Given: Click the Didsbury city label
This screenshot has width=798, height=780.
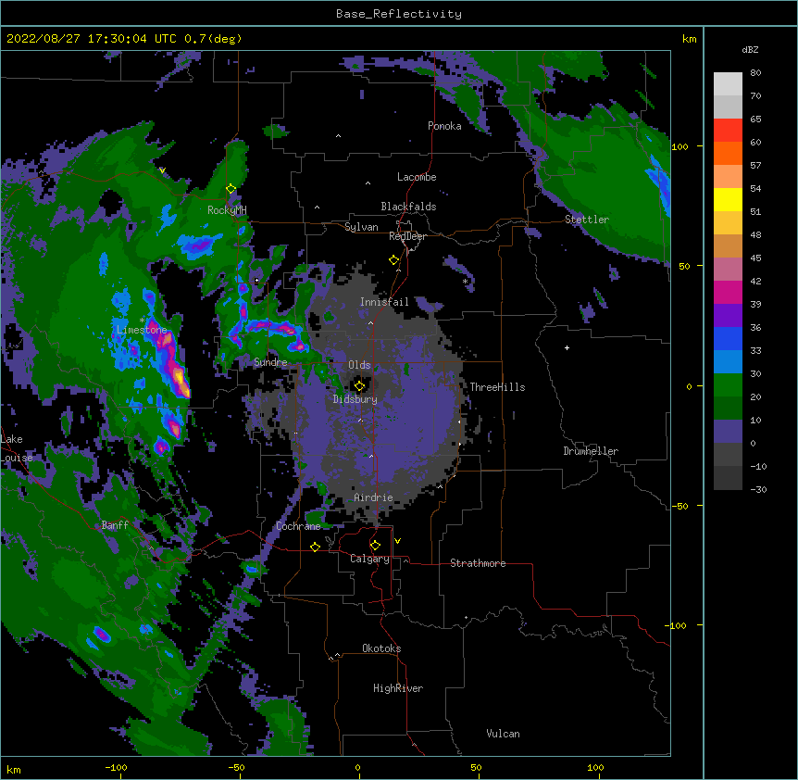Looking at the screenshot, I should coord(355,399).
